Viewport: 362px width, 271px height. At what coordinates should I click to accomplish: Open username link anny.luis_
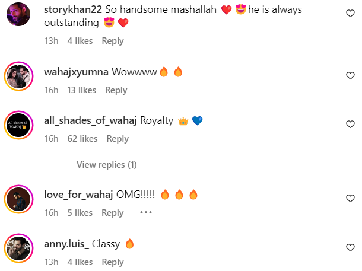66,244
